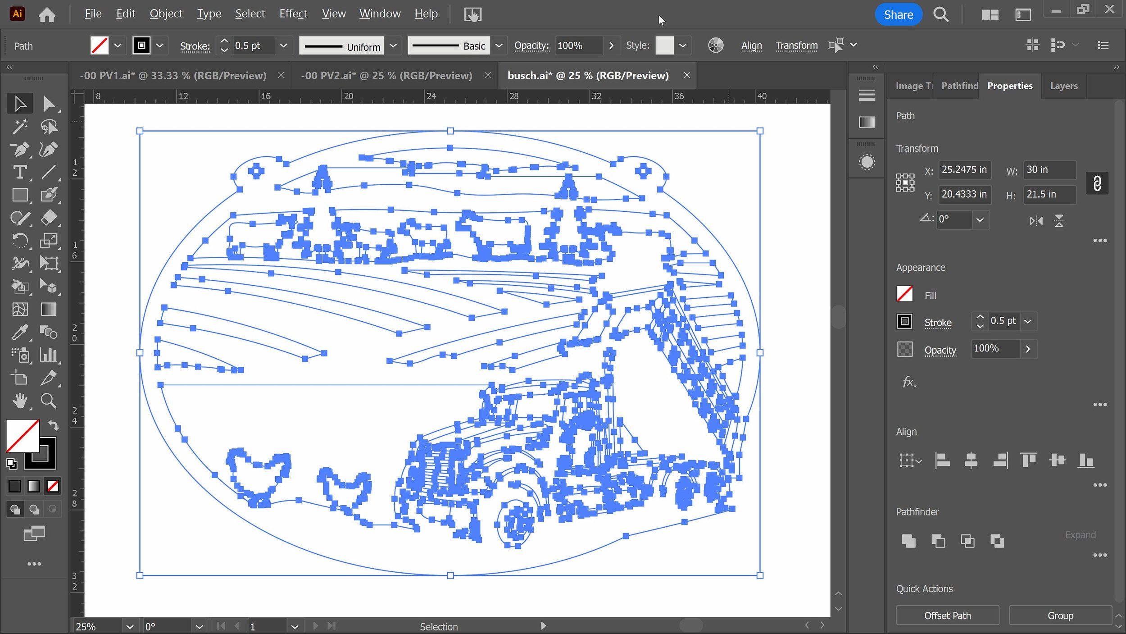Open Uniform variable width profile dropdown

393,46
